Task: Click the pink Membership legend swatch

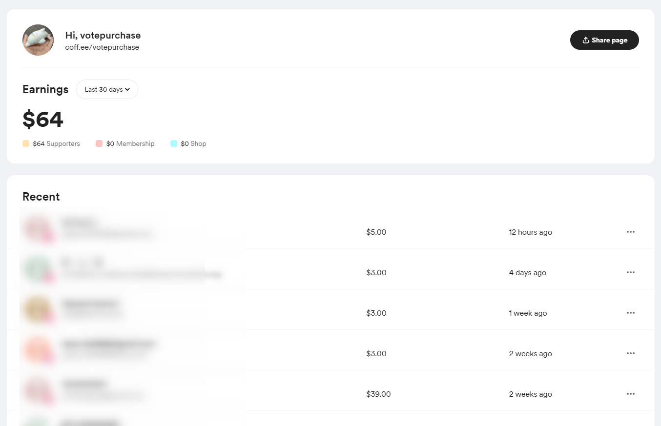Action: (x=99, y=143)
